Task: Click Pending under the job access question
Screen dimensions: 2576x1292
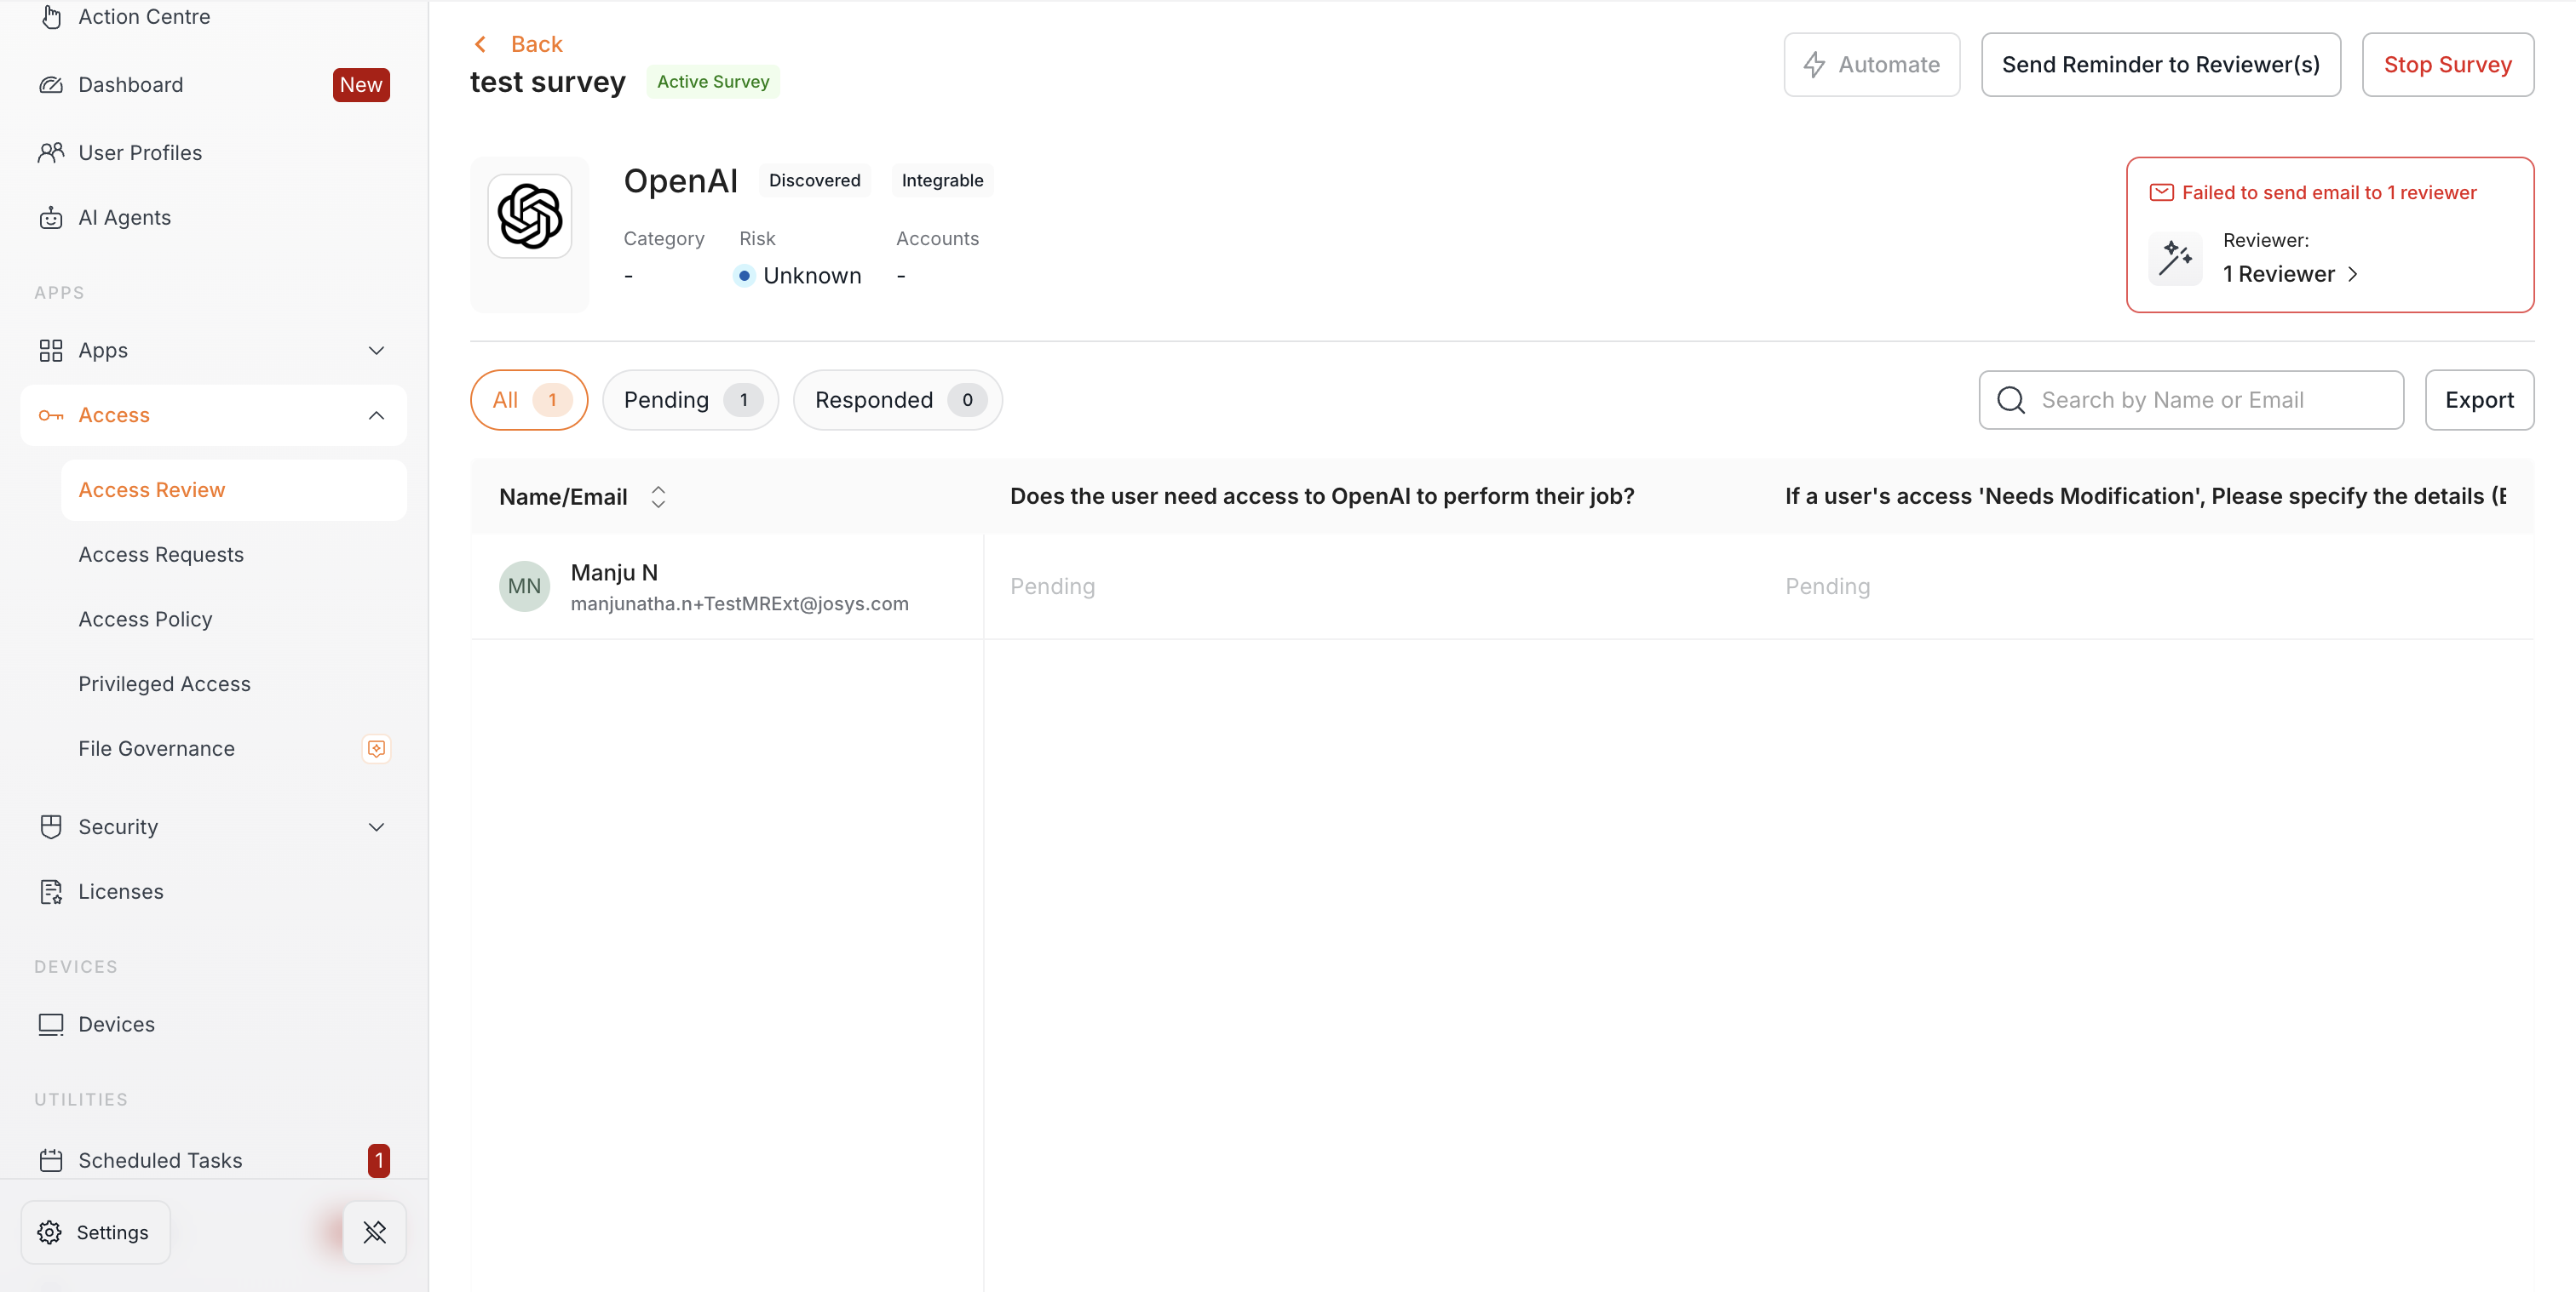Action: [x=1052, y=586]
